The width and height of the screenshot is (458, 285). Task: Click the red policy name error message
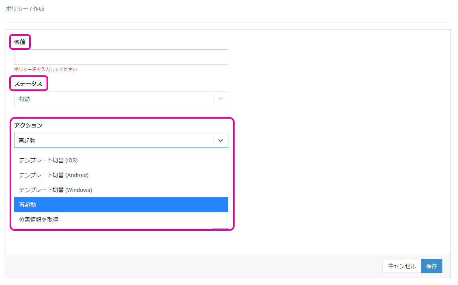45,69
